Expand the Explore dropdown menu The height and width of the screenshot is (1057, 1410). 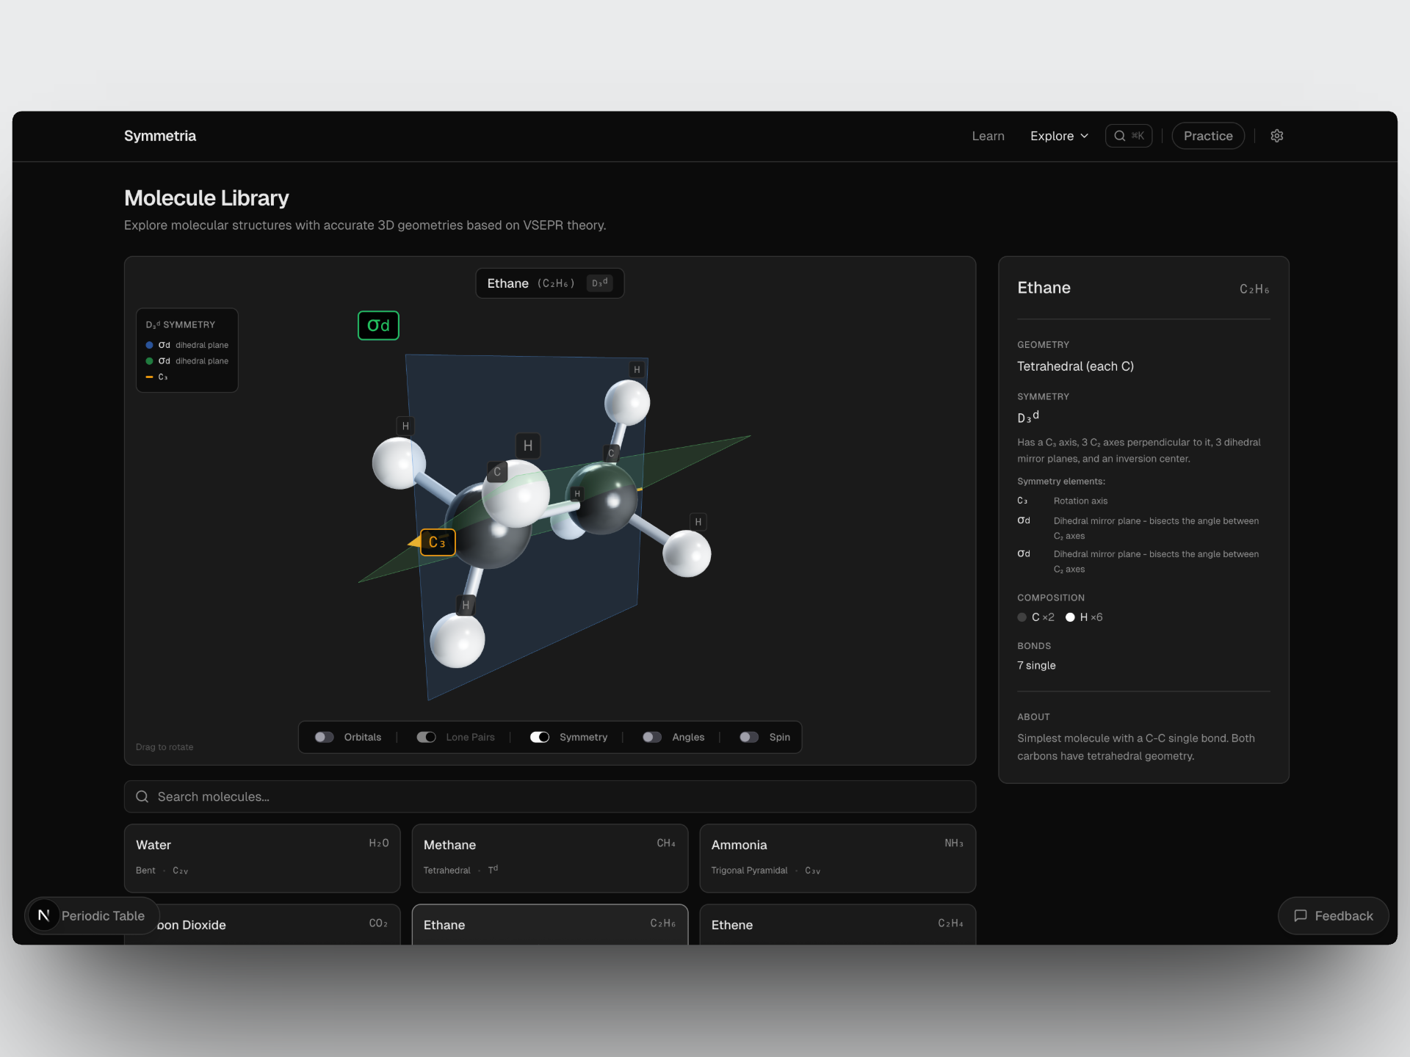coord(1059,136)
